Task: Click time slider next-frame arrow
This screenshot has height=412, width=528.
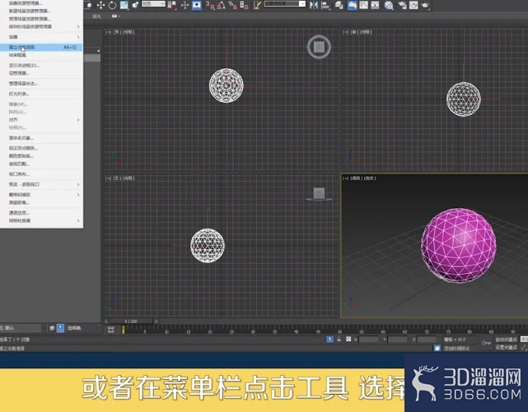Action: click(156, 322)
